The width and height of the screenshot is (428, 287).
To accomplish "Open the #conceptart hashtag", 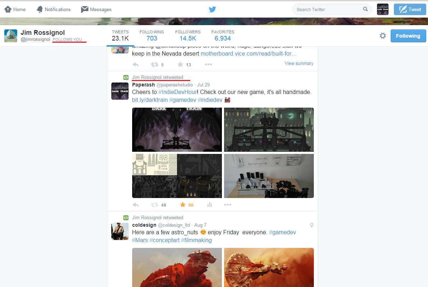I will tap(164, 240).
